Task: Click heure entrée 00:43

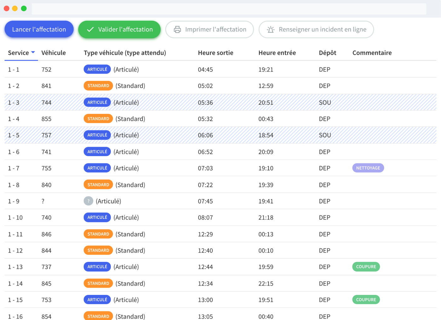Action: [266, 119]
